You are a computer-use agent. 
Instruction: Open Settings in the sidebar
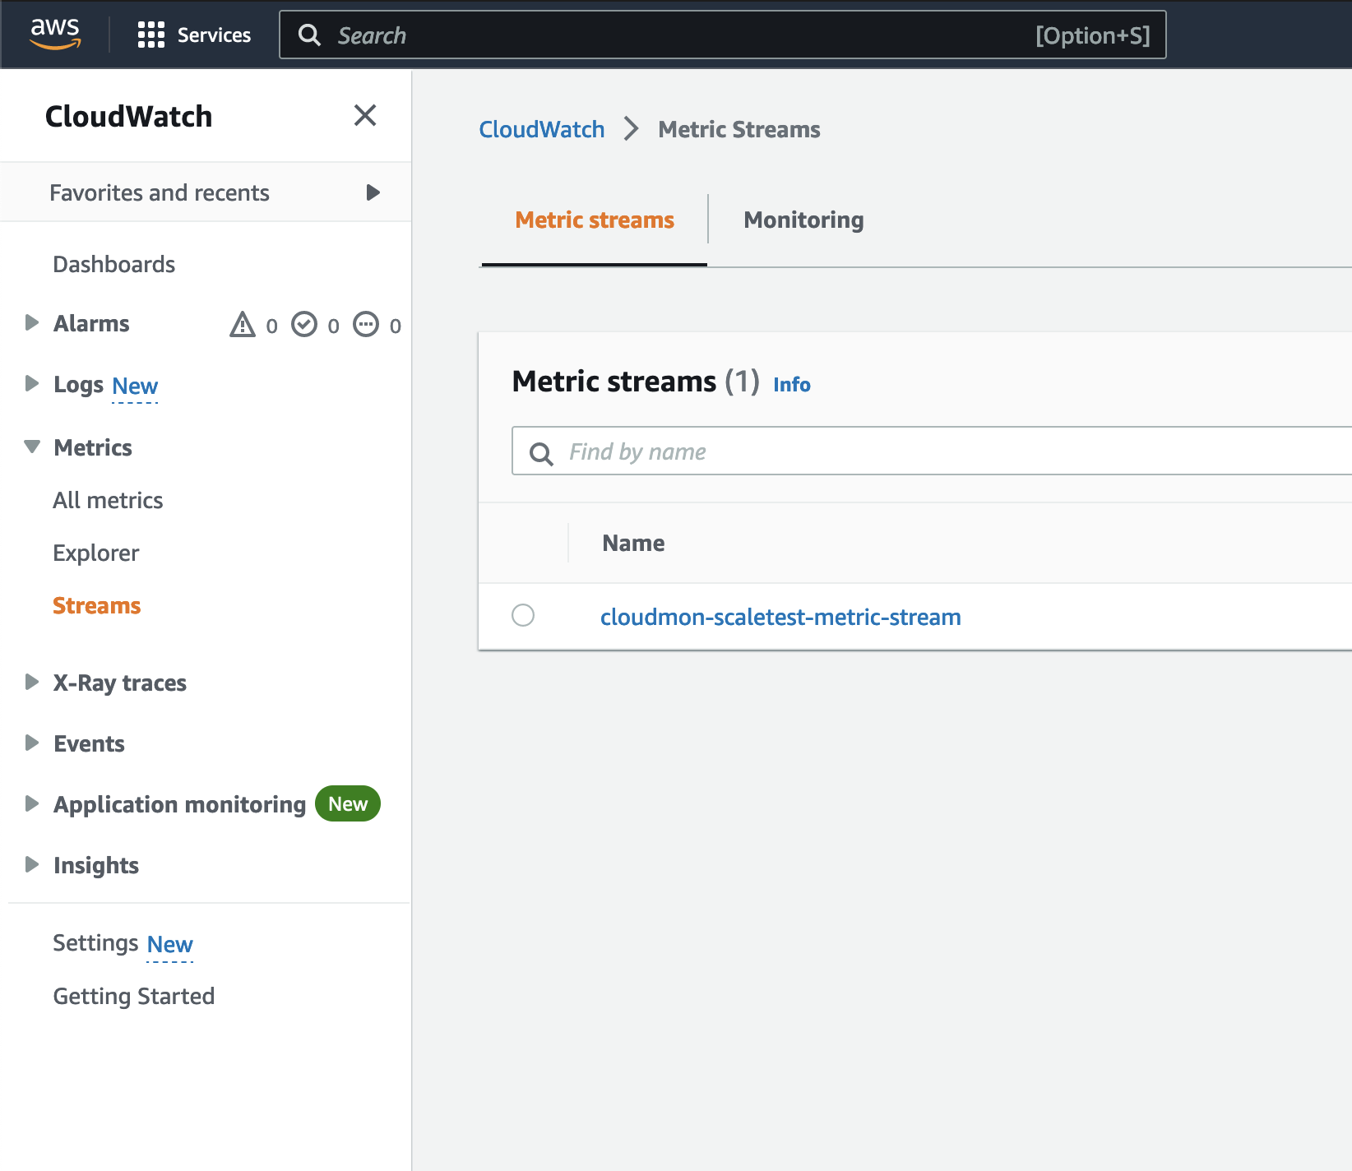click(x=95, y=942)
